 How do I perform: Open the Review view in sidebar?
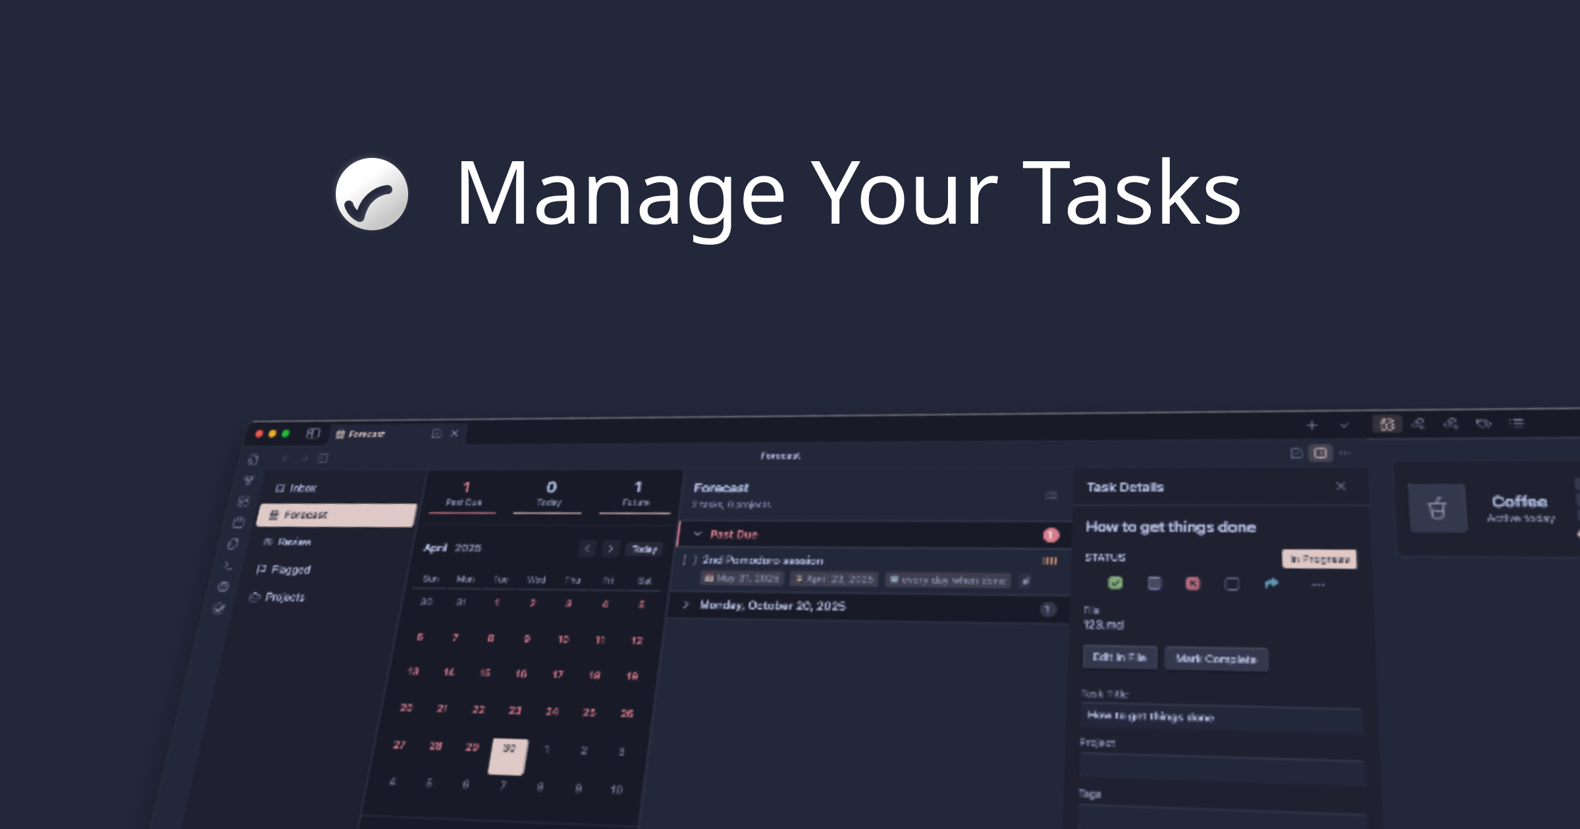pyautogui.click(x=287, y=541)
